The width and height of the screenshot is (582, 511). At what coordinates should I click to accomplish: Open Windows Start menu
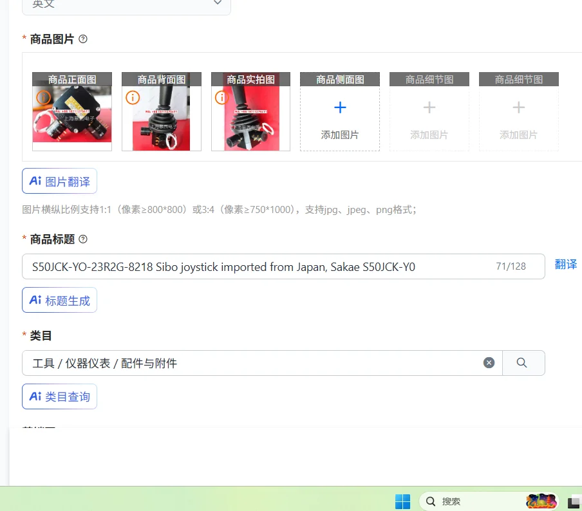pos(403,502)
